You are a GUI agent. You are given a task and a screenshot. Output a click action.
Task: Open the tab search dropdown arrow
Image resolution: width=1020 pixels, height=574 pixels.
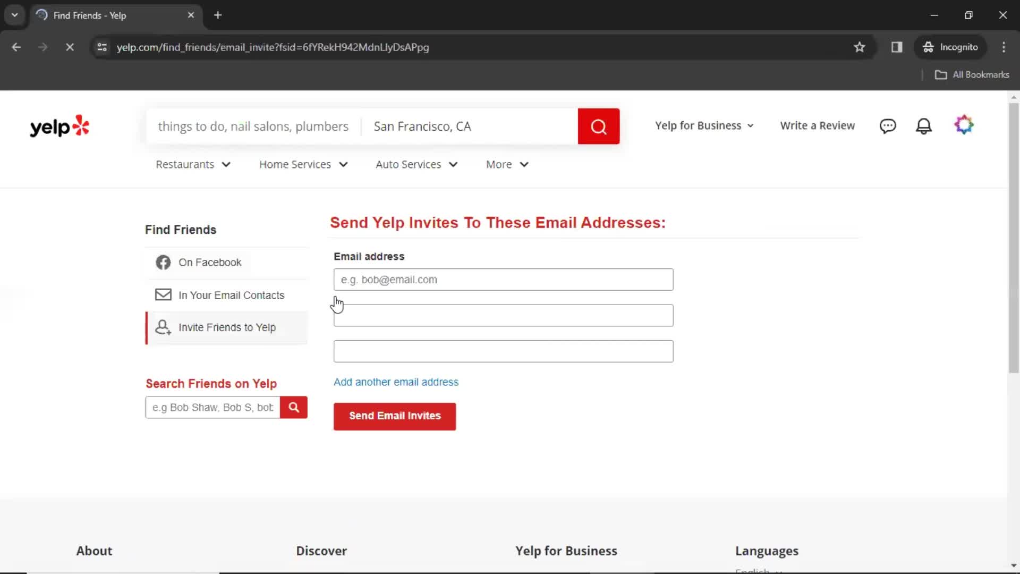(x=15, y=15)
